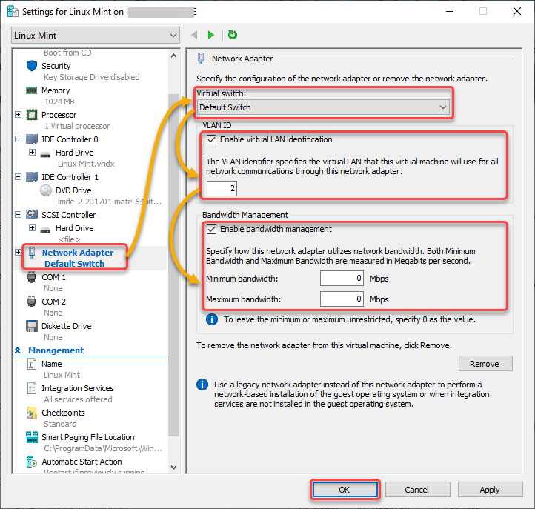Screen dimensions: 535x509
Task: Select the Automatic Start Action icon
Action: (31, 462)
